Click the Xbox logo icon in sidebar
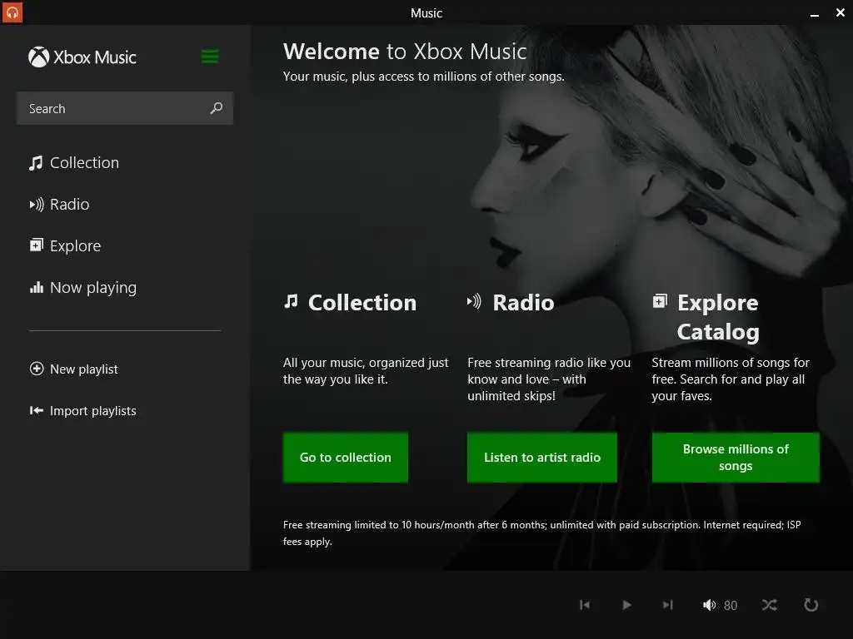Screen dimensions: 853x639 38,57
